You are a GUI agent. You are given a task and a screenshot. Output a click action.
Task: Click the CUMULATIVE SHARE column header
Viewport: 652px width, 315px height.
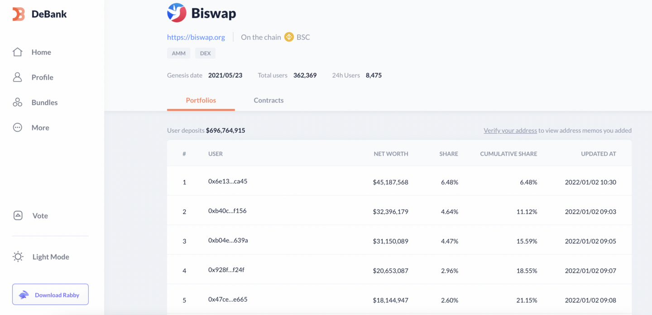(x=508, y=154)
